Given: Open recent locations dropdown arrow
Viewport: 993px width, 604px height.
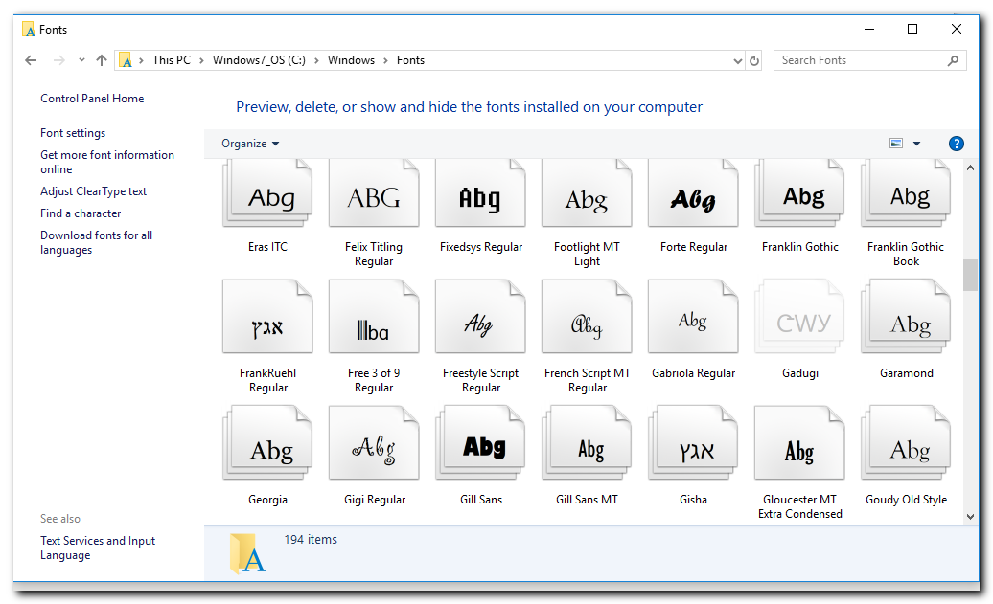Looking at the screenshot, I should [x=81, y=60].
